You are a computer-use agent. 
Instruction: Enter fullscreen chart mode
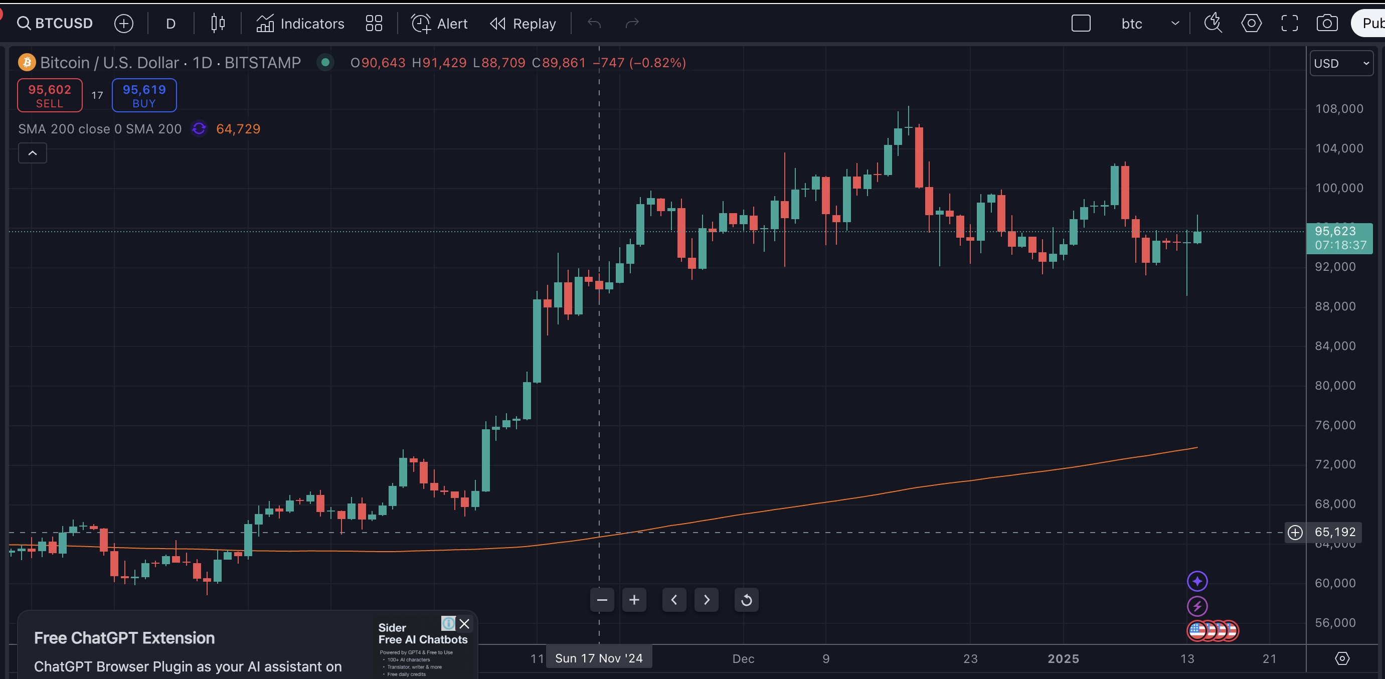1289,23
